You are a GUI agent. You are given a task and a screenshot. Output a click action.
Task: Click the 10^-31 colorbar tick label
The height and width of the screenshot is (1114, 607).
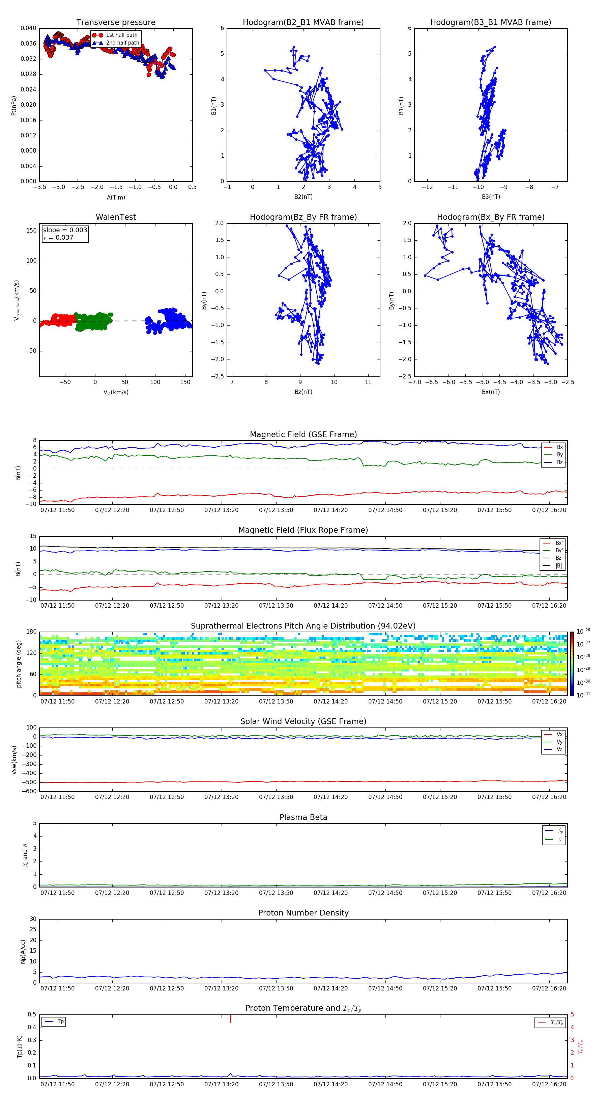pyautogui.click(x=584, y=695)
